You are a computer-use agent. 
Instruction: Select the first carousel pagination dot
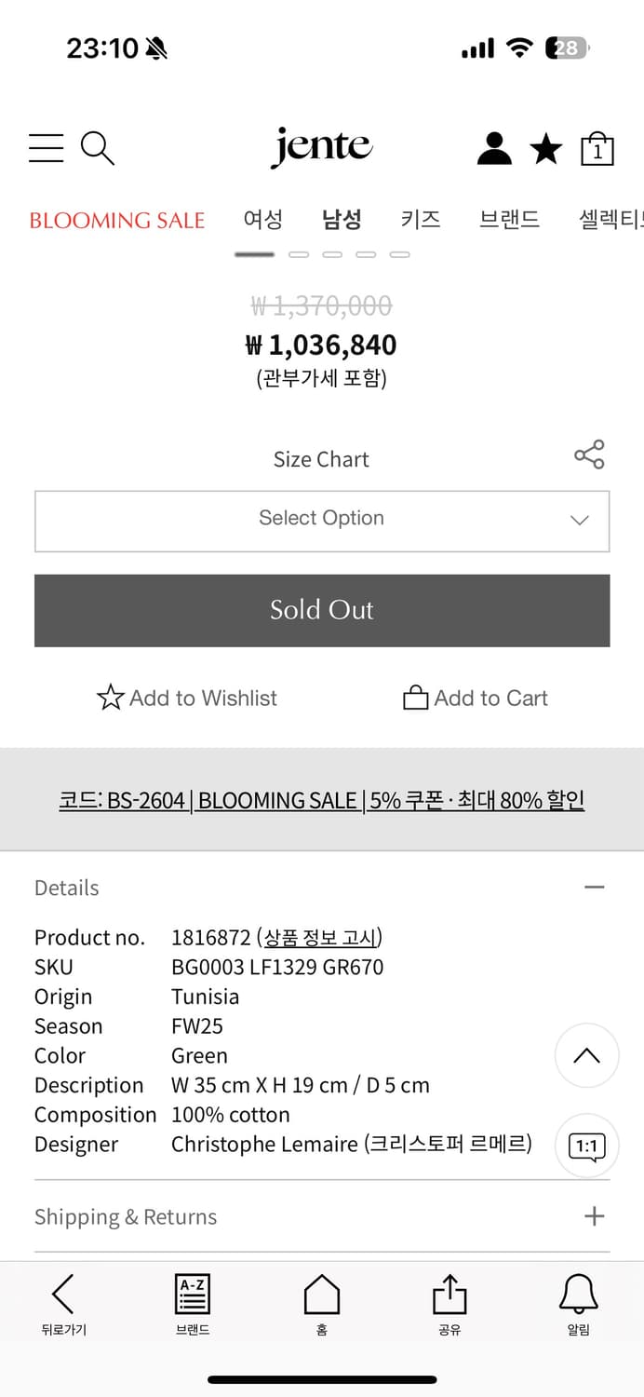click(x=253, y=253)
